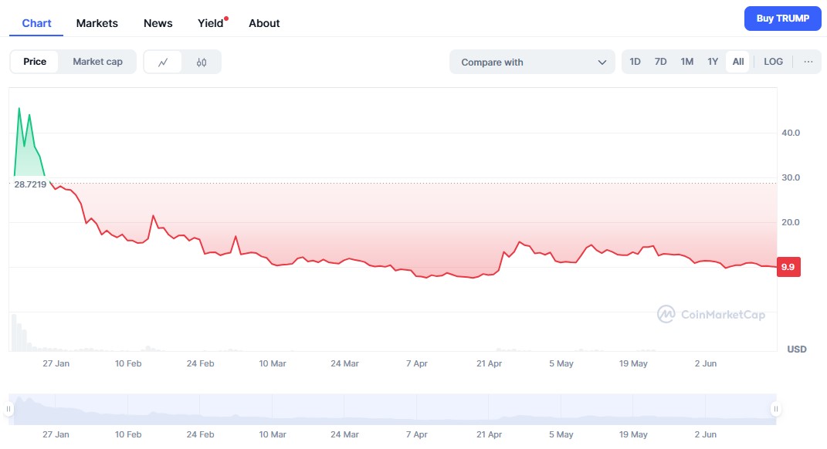
Task: Click the 27 Jan chart date label
Action: click(56, 363)
